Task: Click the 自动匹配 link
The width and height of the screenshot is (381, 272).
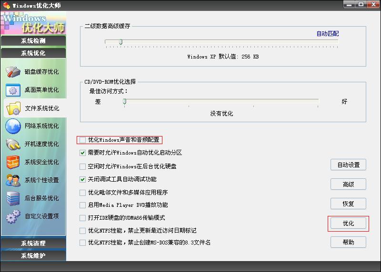Action: pyautogui.click(x=328, y=34)
